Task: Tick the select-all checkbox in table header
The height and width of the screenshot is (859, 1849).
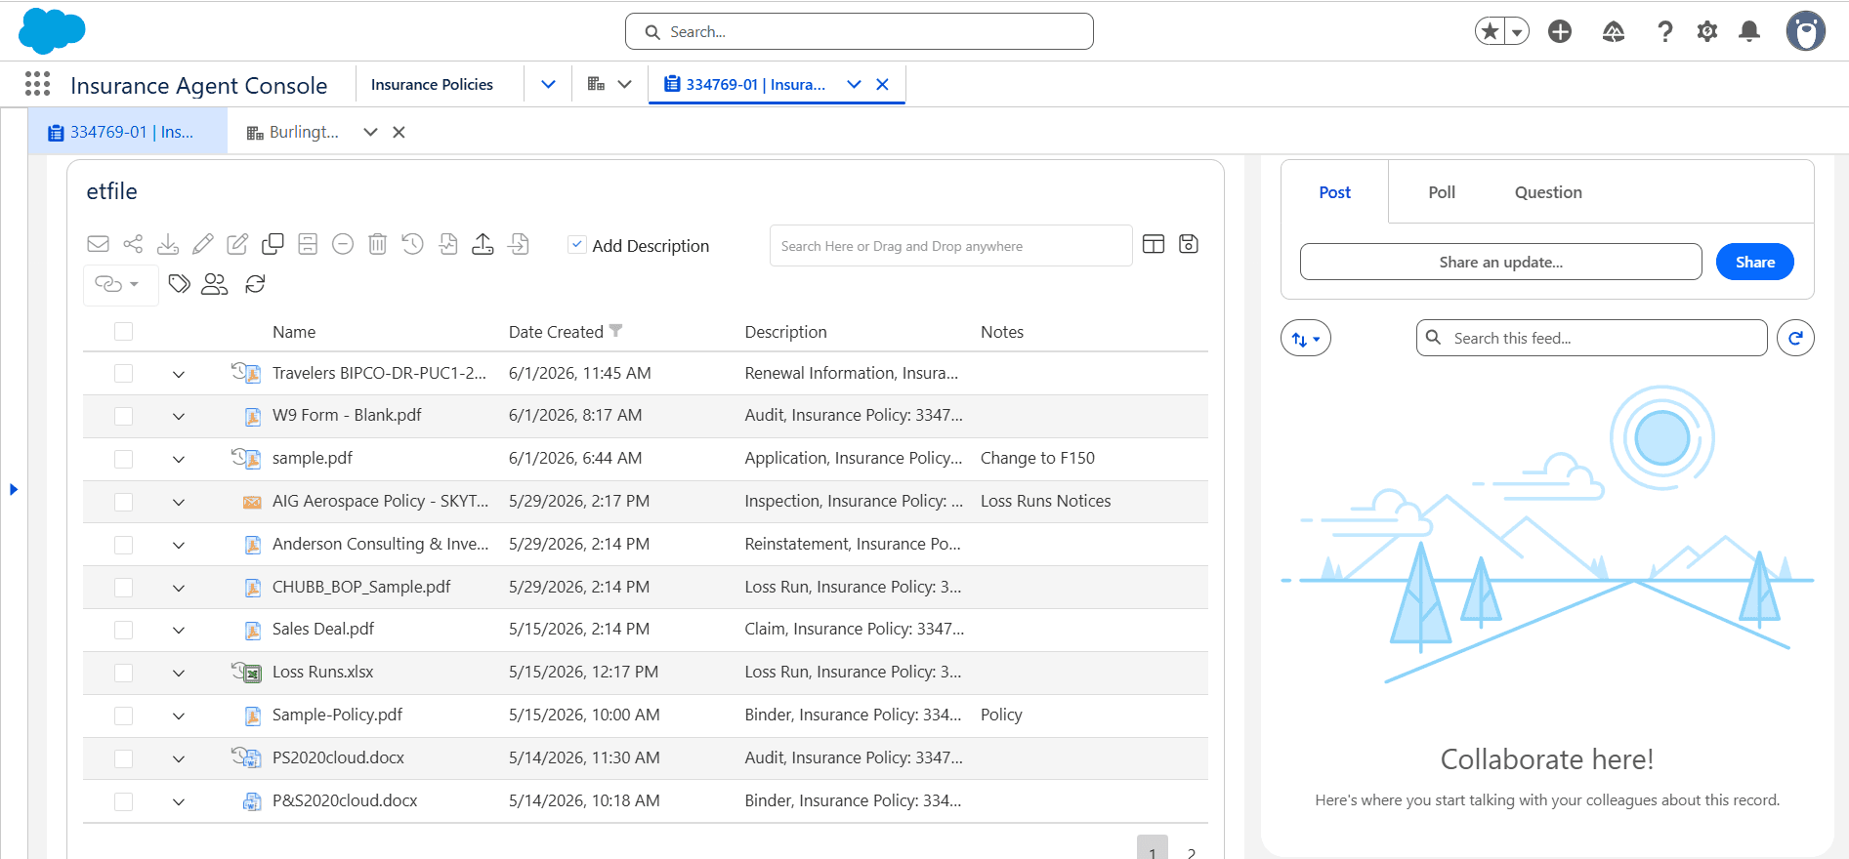Action: [123, 332]
